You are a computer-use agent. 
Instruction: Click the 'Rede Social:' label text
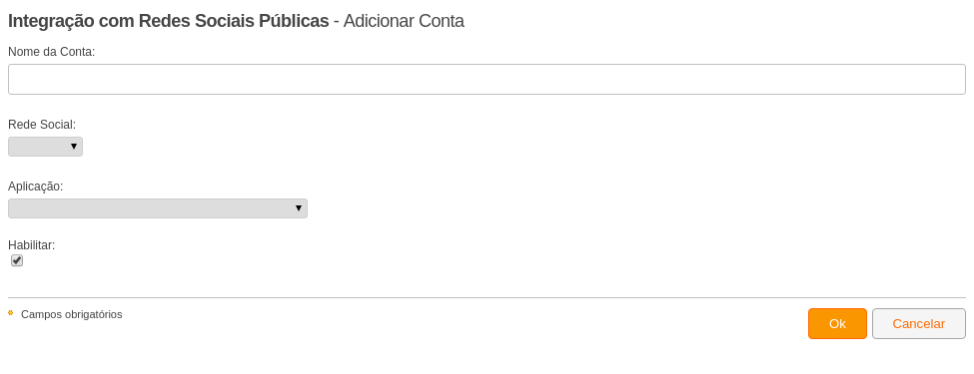tap(42, 125)
